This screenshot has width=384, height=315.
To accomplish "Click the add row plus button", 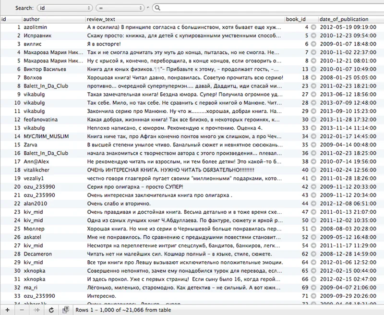I will click(7, 310).
